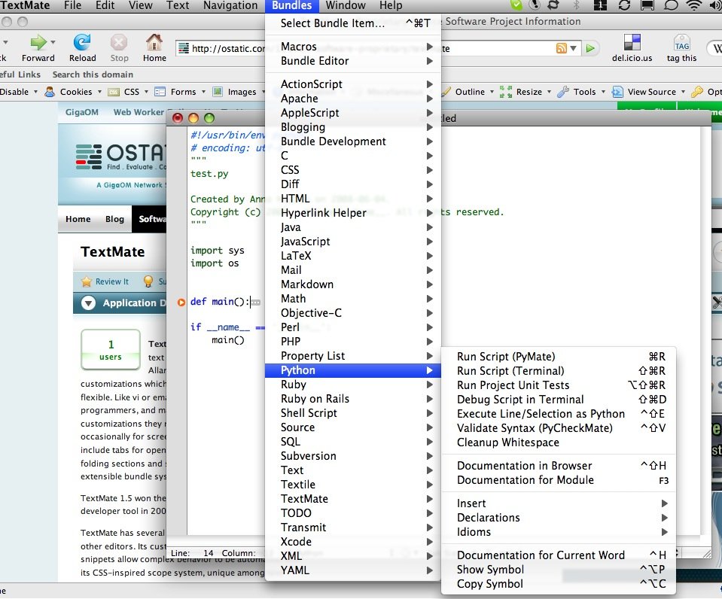Click the lightbulb icon beside Review It
This screenshot has width=722, height=599.
pyautogui.click(x=148, y=281)
